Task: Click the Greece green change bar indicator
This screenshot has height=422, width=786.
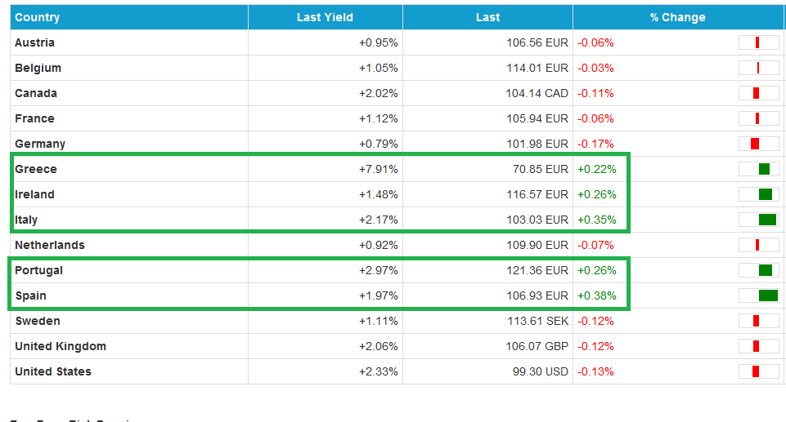Action: pyautogui.click(x=764, y=169)
